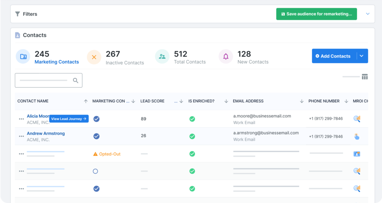The height and width of the screenshot is (203, 382).
Task: Click the Total Contacts people icon
Action: [x=162, y=57]
